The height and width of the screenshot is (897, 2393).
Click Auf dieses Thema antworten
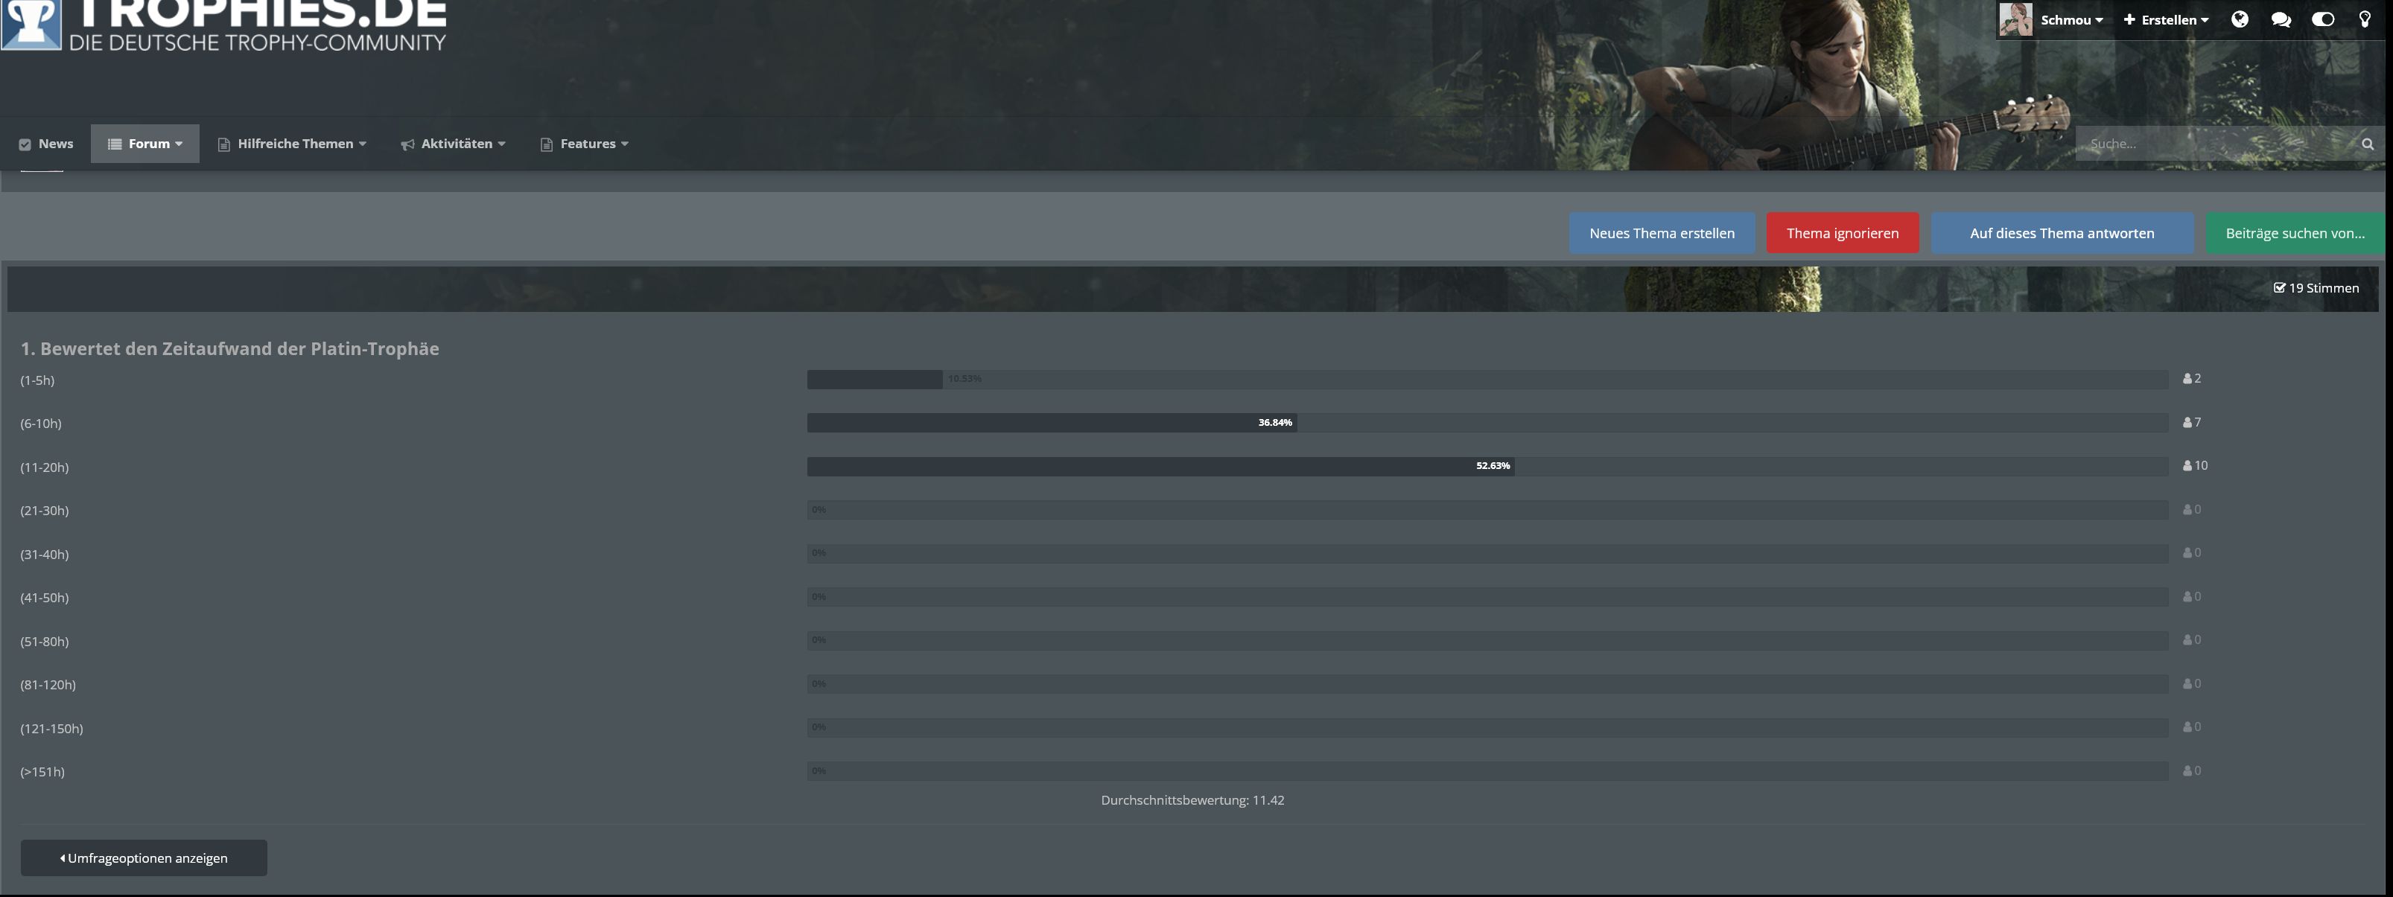pyautogui.click(x=2062, y=233)
